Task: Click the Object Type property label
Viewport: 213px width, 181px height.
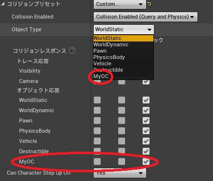Action: coord(26,30)
